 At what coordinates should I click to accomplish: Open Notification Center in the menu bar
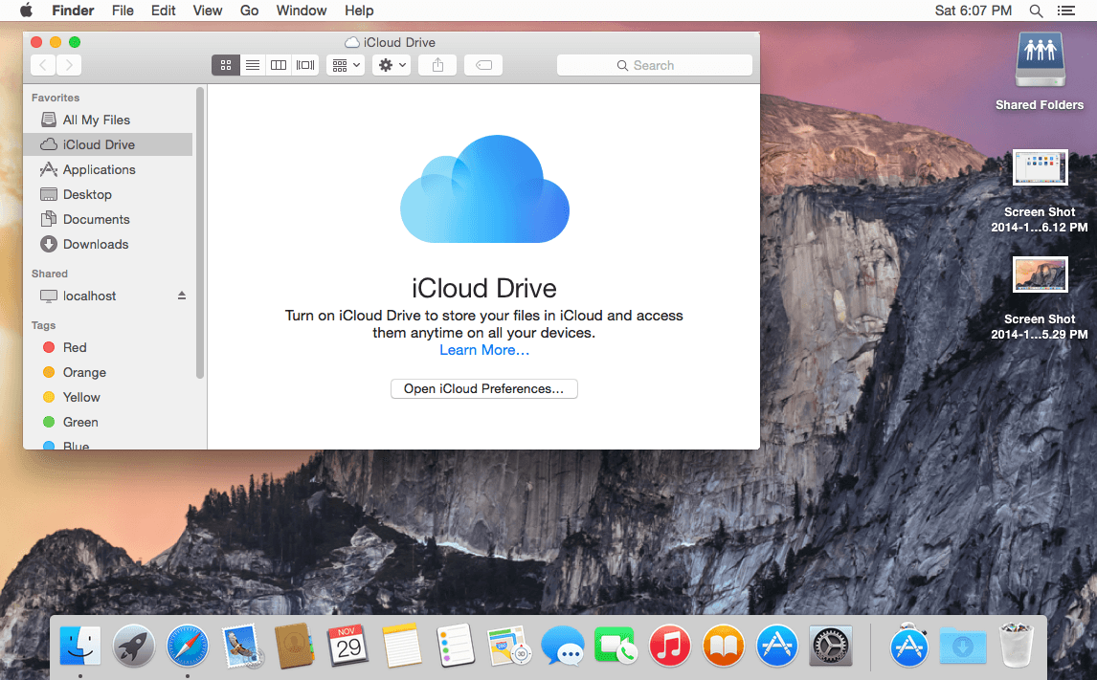click(x=1065, y=11)
